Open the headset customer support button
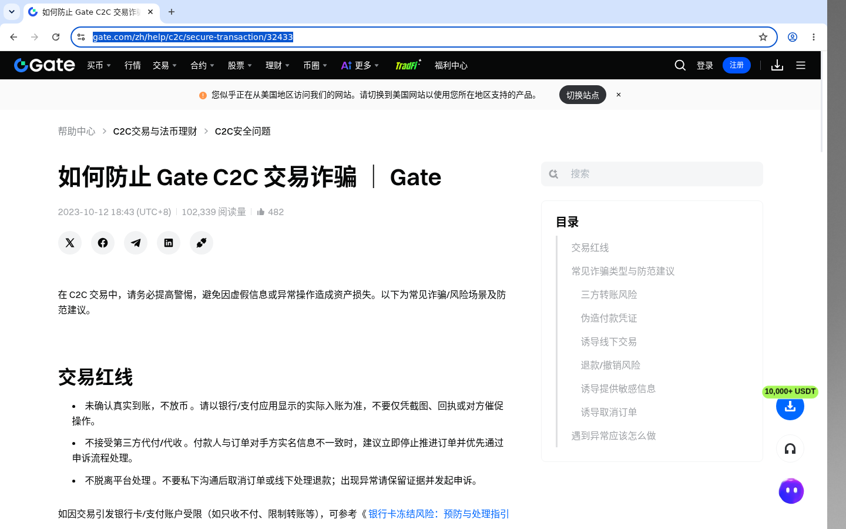Image resolution: width=846 pixels, height=529 pixels. pyautogui.click(x=790, y=449)
